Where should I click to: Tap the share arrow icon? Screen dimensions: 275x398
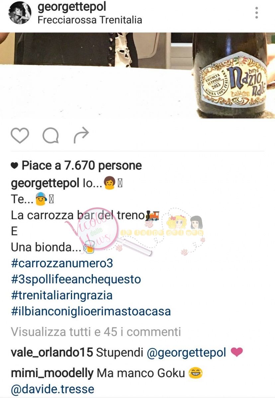click(81, 135)
